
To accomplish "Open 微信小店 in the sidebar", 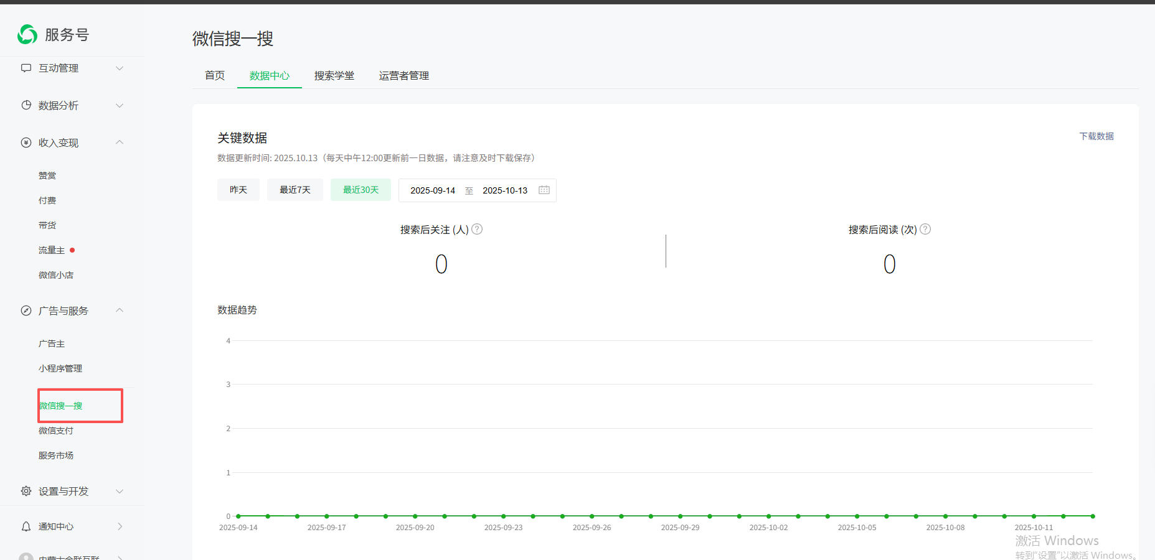I will (x=56, y=275).
